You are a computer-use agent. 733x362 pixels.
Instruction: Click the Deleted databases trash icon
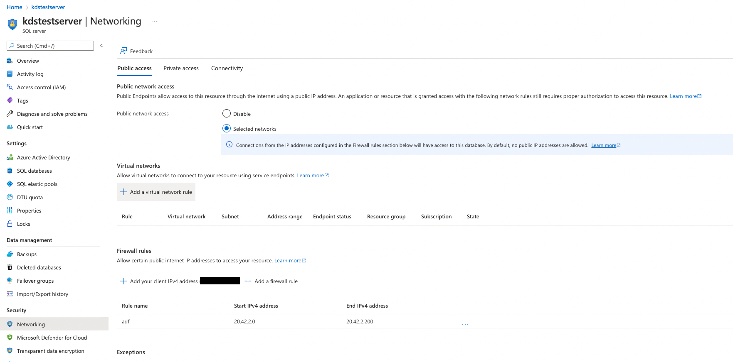point(10,267)
